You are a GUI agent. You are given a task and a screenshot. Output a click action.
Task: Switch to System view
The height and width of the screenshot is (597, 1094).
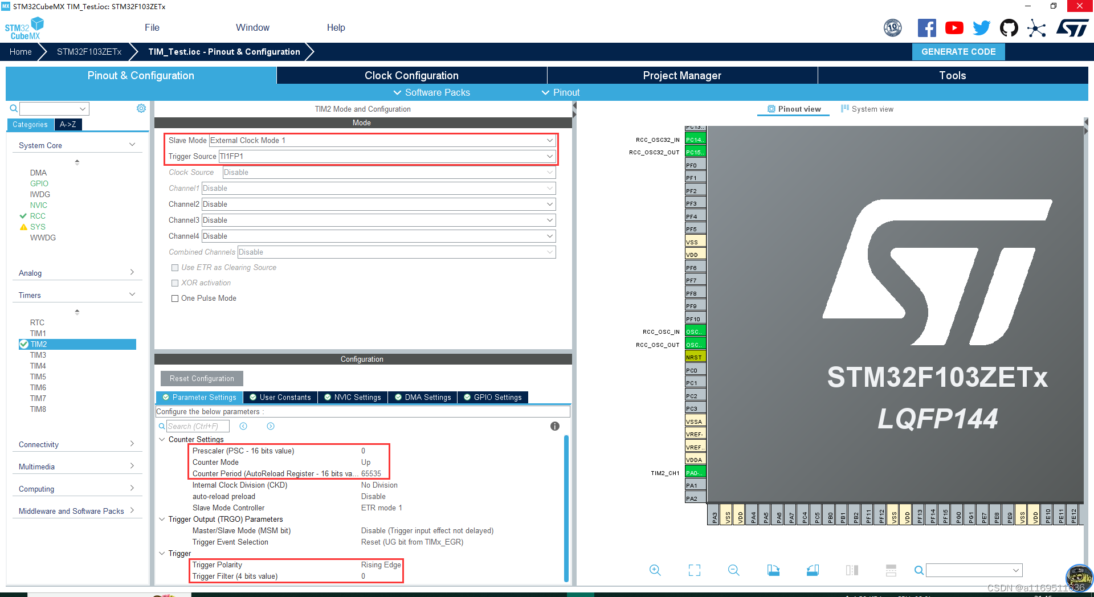[867, 109]
